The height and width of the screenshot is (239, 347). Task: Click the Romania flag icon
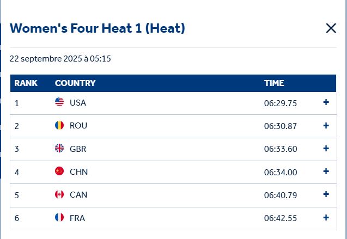[x=59, y=126]
